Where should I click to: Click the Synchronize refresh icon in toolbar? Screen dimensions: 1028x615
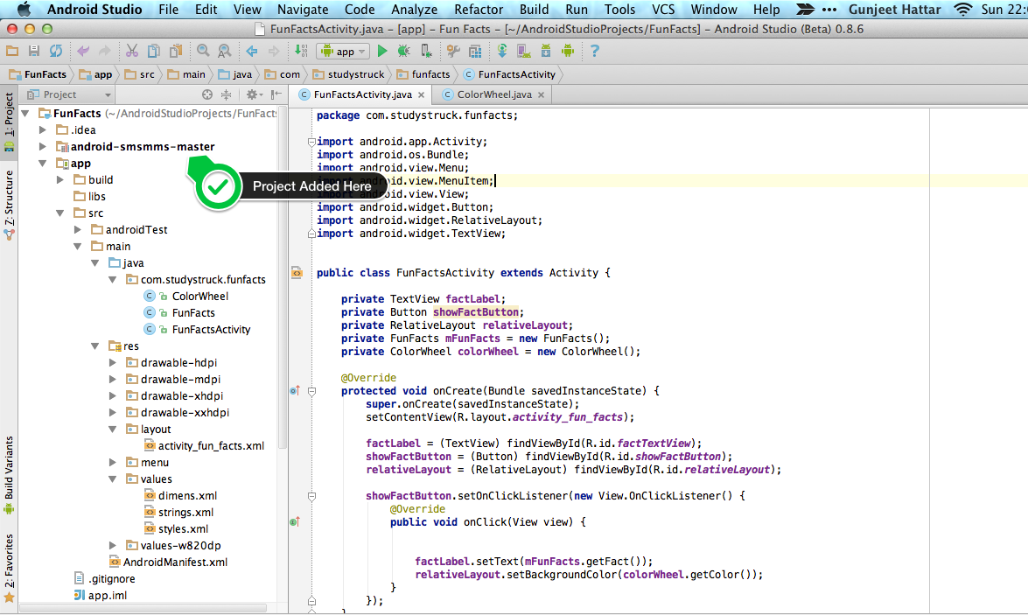(x=56, y=52)
